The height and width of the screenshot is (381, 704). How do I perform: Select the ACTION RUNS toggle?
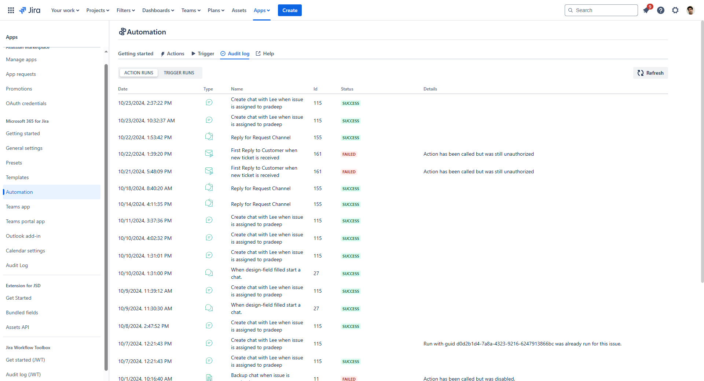[x=139, y=73]
